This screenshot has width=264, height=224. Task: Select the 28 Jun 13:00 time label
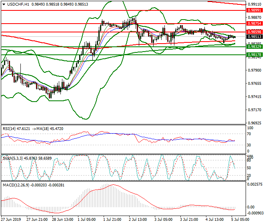pyautogui.click(x=63, y=220)
